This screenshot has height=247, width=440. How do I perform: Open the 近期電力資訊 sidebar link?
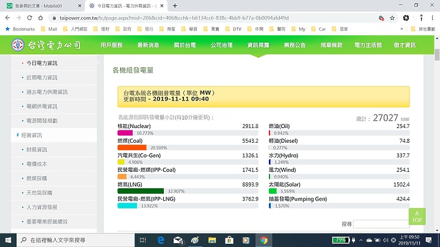pos(43,77)
